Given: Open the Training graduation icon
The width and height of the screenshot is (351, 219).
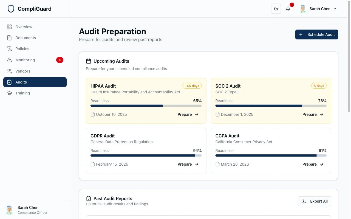Looking at the screenshot, I should 9,93.
